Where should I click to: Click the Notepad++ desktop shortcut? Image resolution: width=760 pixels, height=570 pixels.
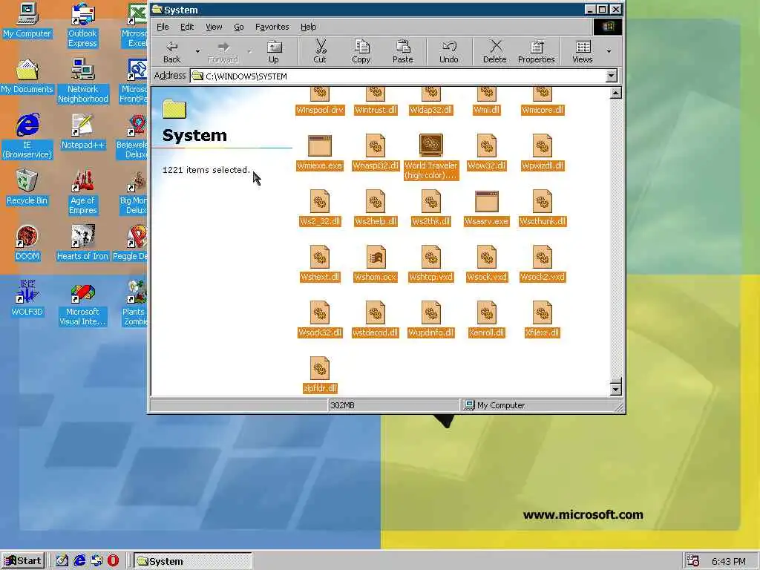tap(83, 132)
